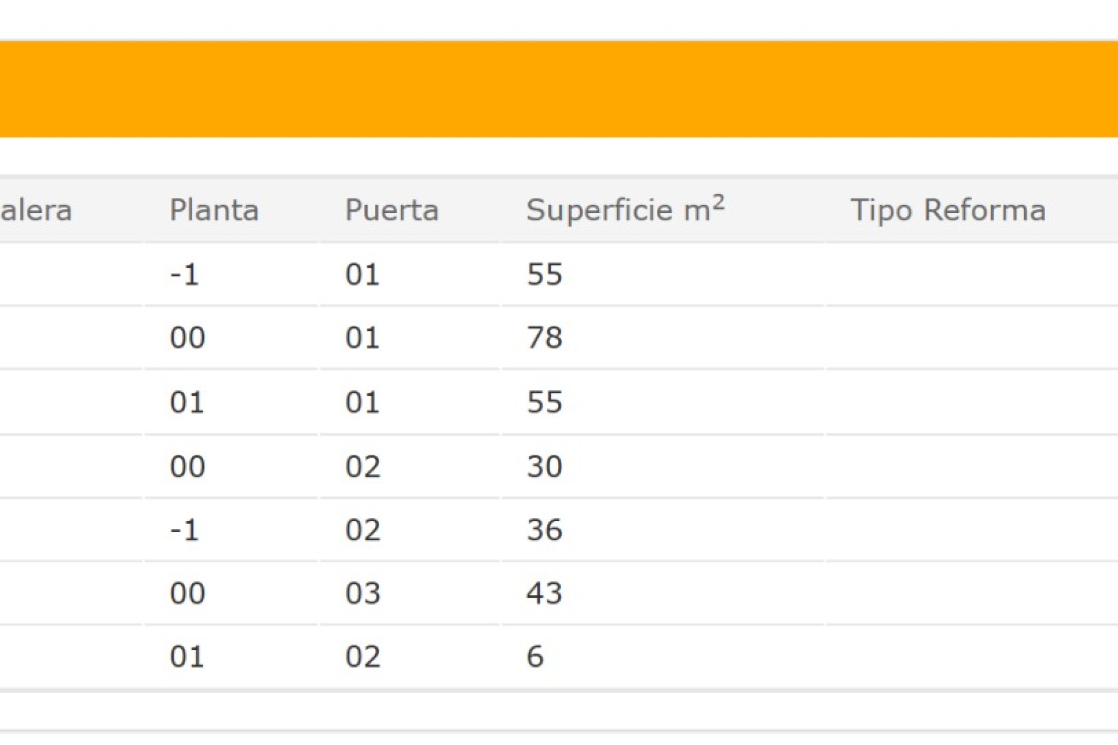Select the surface value 78 cell
The image size is (1118, 745).
544,338
